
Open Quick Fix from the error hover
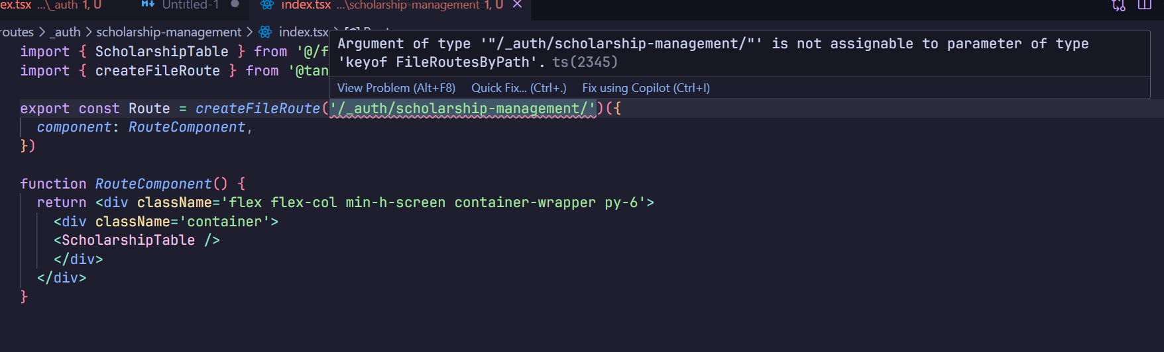519,88
